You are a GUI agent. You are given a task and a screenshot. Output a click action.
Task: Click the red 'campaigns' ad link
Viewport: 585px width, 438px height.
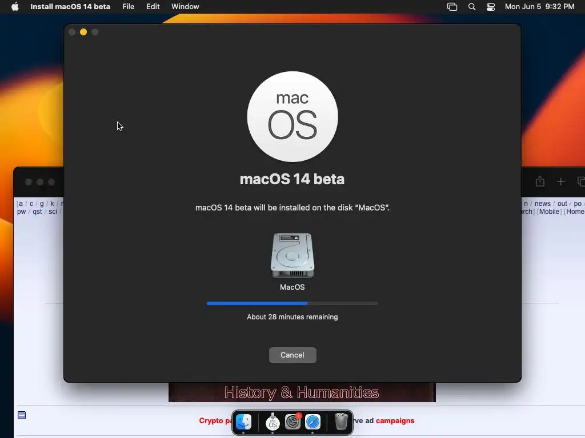[x=395, y=420]
